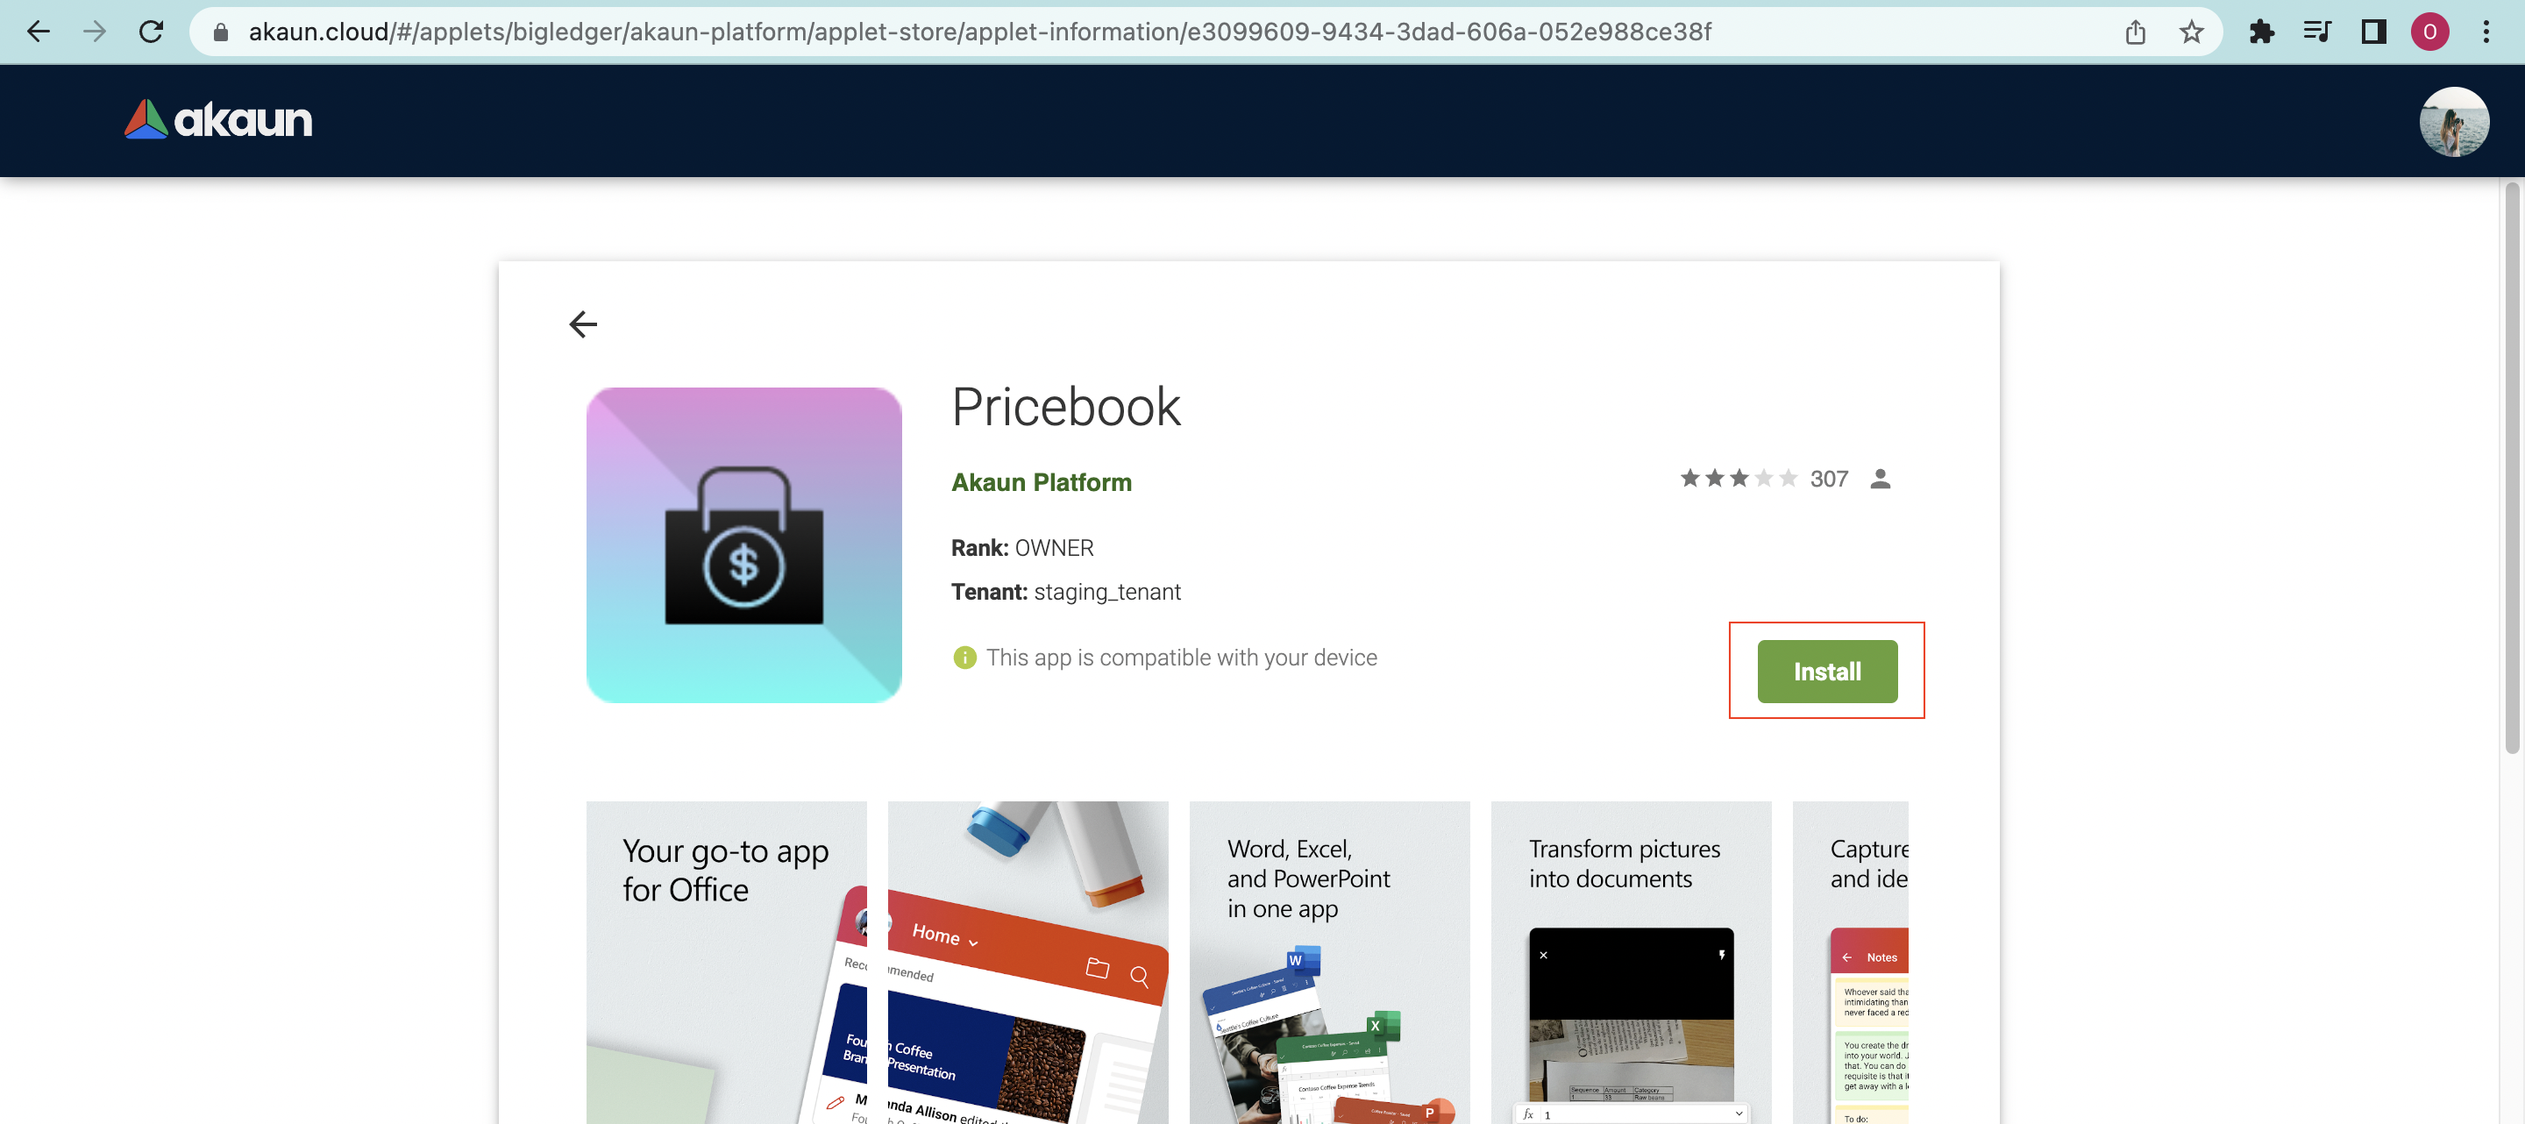Screen dimensions: 2525x1124
Task: Click the person icon beside 307
Action: 1879,478
